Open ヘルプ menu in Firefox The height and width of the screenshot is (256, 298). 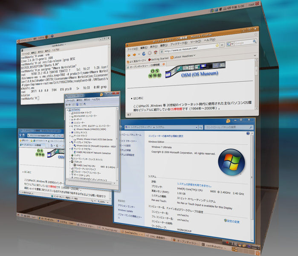209,40
